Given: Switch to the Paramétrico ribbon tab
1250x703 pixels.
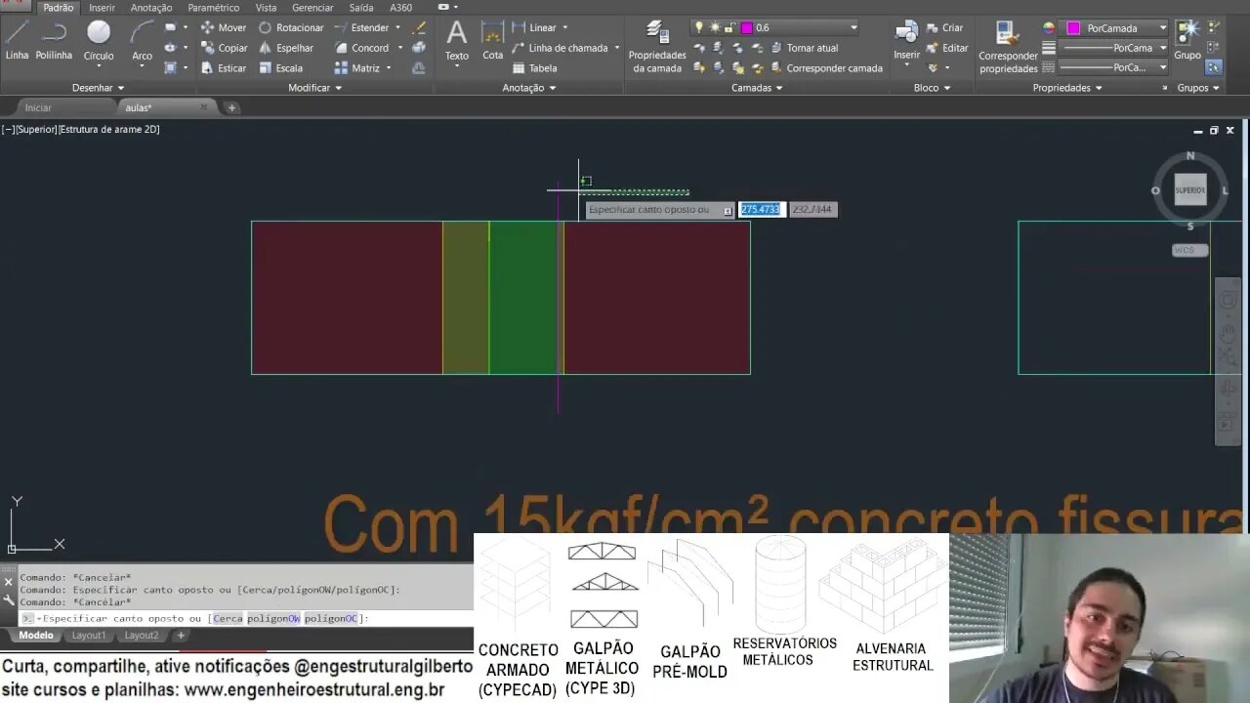Looking at the screenshot, I should 214,8.
